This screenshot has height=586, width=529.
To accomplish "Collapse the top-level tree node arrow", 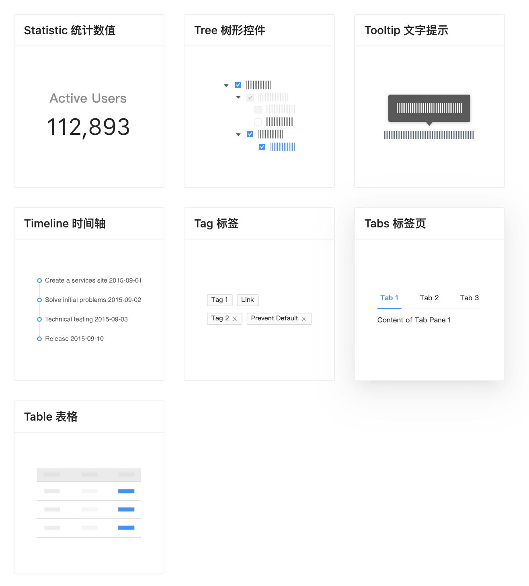I will click(226, 85).
